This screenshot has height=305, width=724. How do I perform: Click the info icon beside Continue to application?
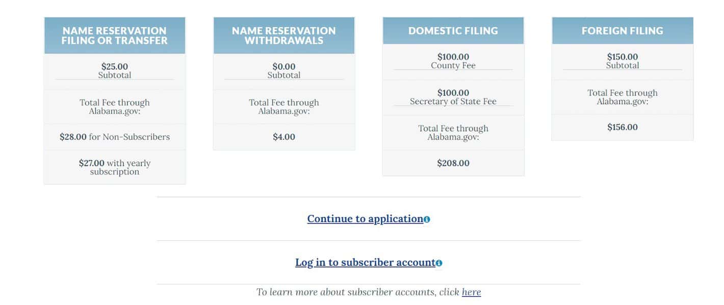click(x=427, y=220)
